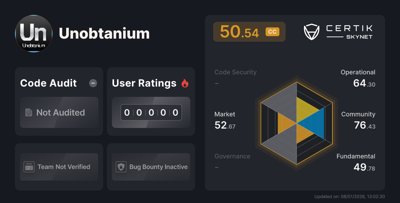Toggle the Team Not Verified status
400x203 pixels.
pyautogui.click(x=59, y=167)
